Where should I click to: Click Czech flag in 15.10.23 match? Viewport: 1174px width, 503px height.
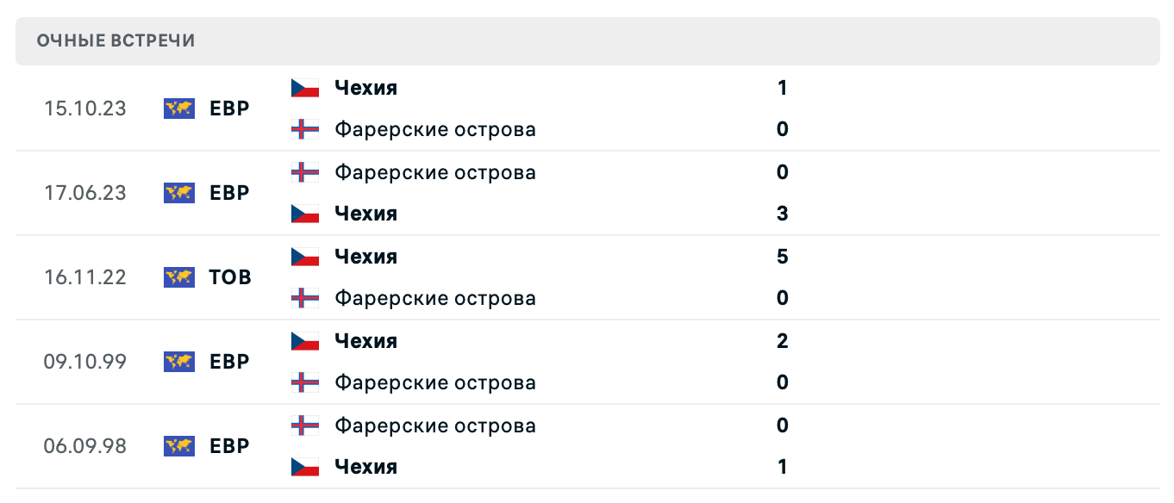305,88
